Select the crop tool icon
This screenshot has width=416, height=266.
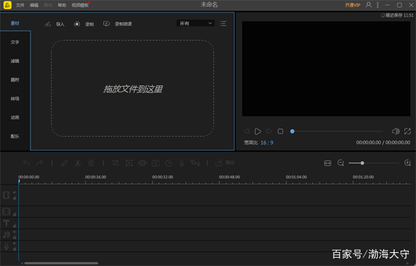116,163
